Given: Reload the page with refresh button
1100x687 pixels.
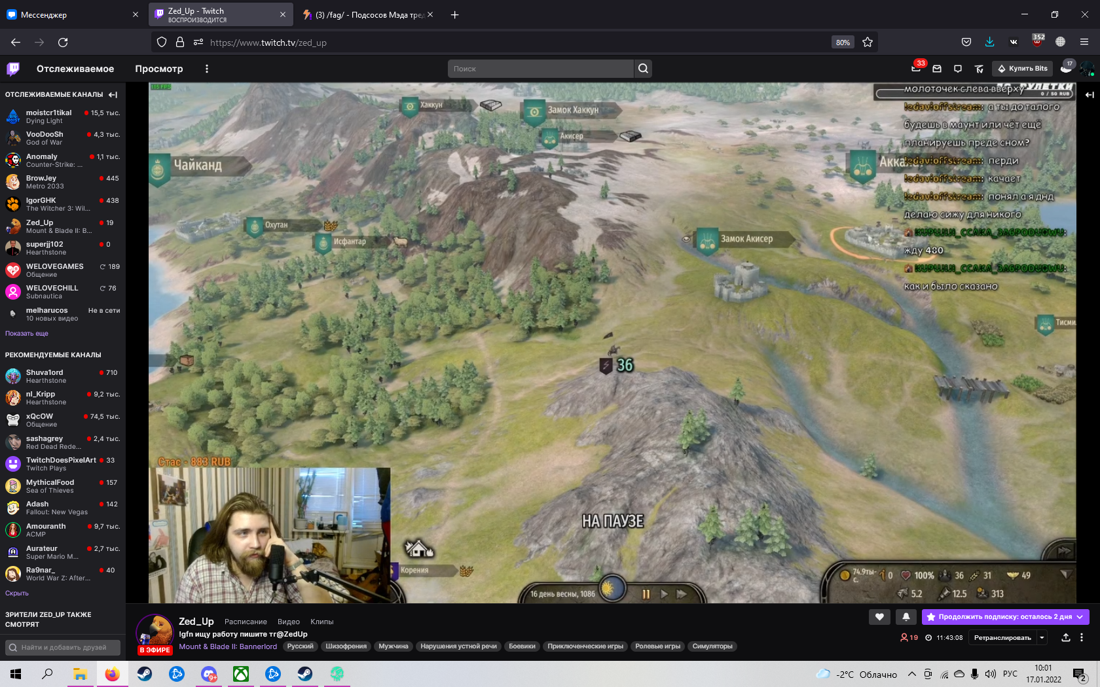Looking at the screenshot, I should [x=63, y=43].
